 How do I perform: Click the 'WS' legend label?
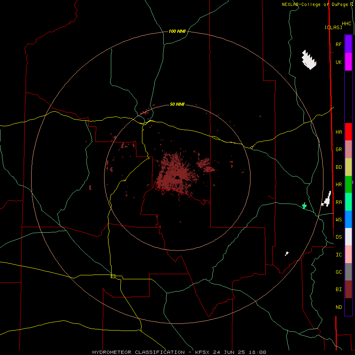tap(339, 220)
